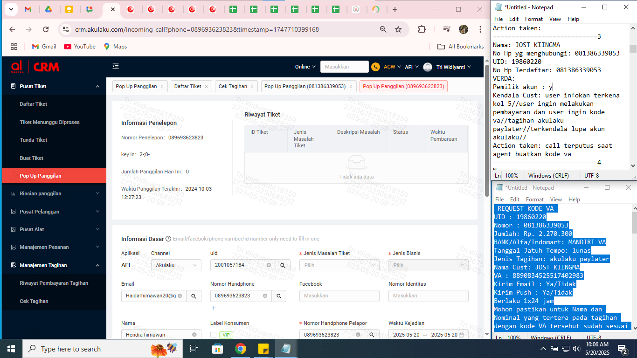Open the All Bookmarks folder
Viewport: 637px width, 358px height.
(x=461, y=47)
